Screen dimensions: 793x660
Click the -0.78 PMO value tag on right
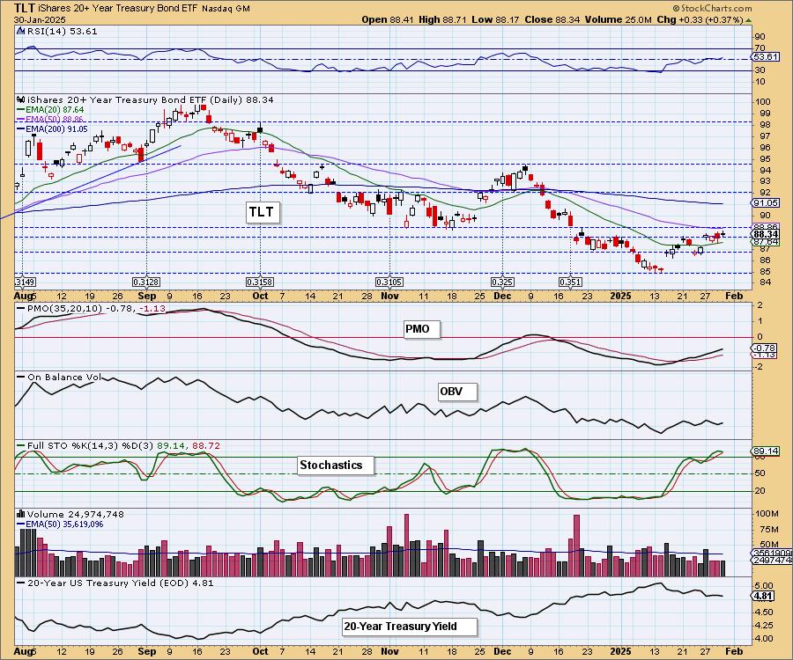tap(764, 348)
